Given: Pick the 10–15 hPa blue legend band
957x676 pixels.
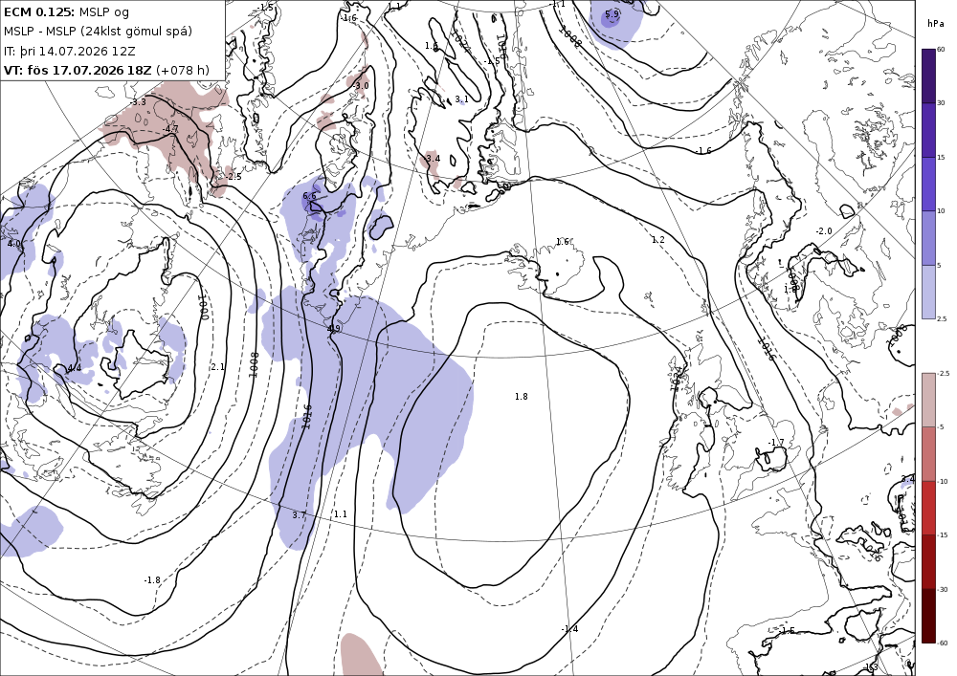Looking at the screenshot, I should (x=928, y=185).
